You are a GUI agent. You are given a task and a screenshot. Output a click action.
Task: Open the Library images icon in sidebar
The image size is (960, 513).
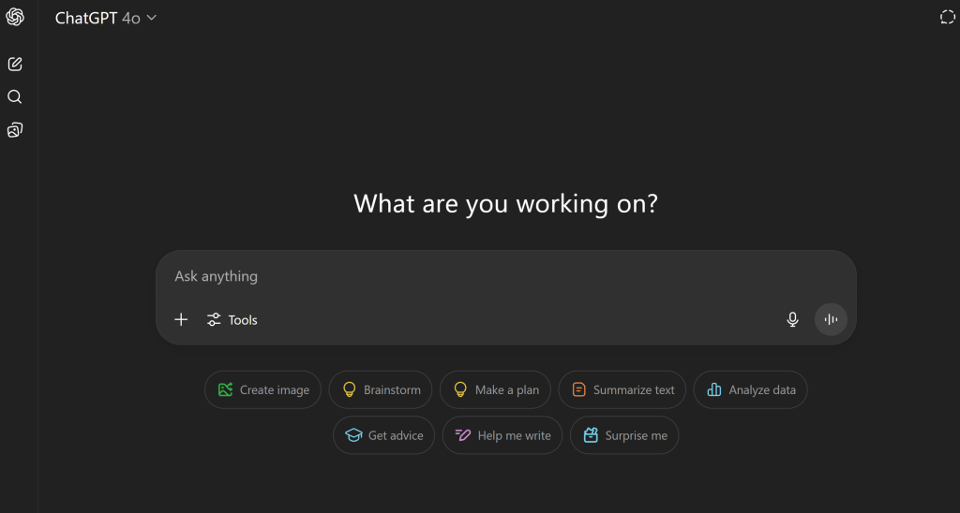coord(15,129)
